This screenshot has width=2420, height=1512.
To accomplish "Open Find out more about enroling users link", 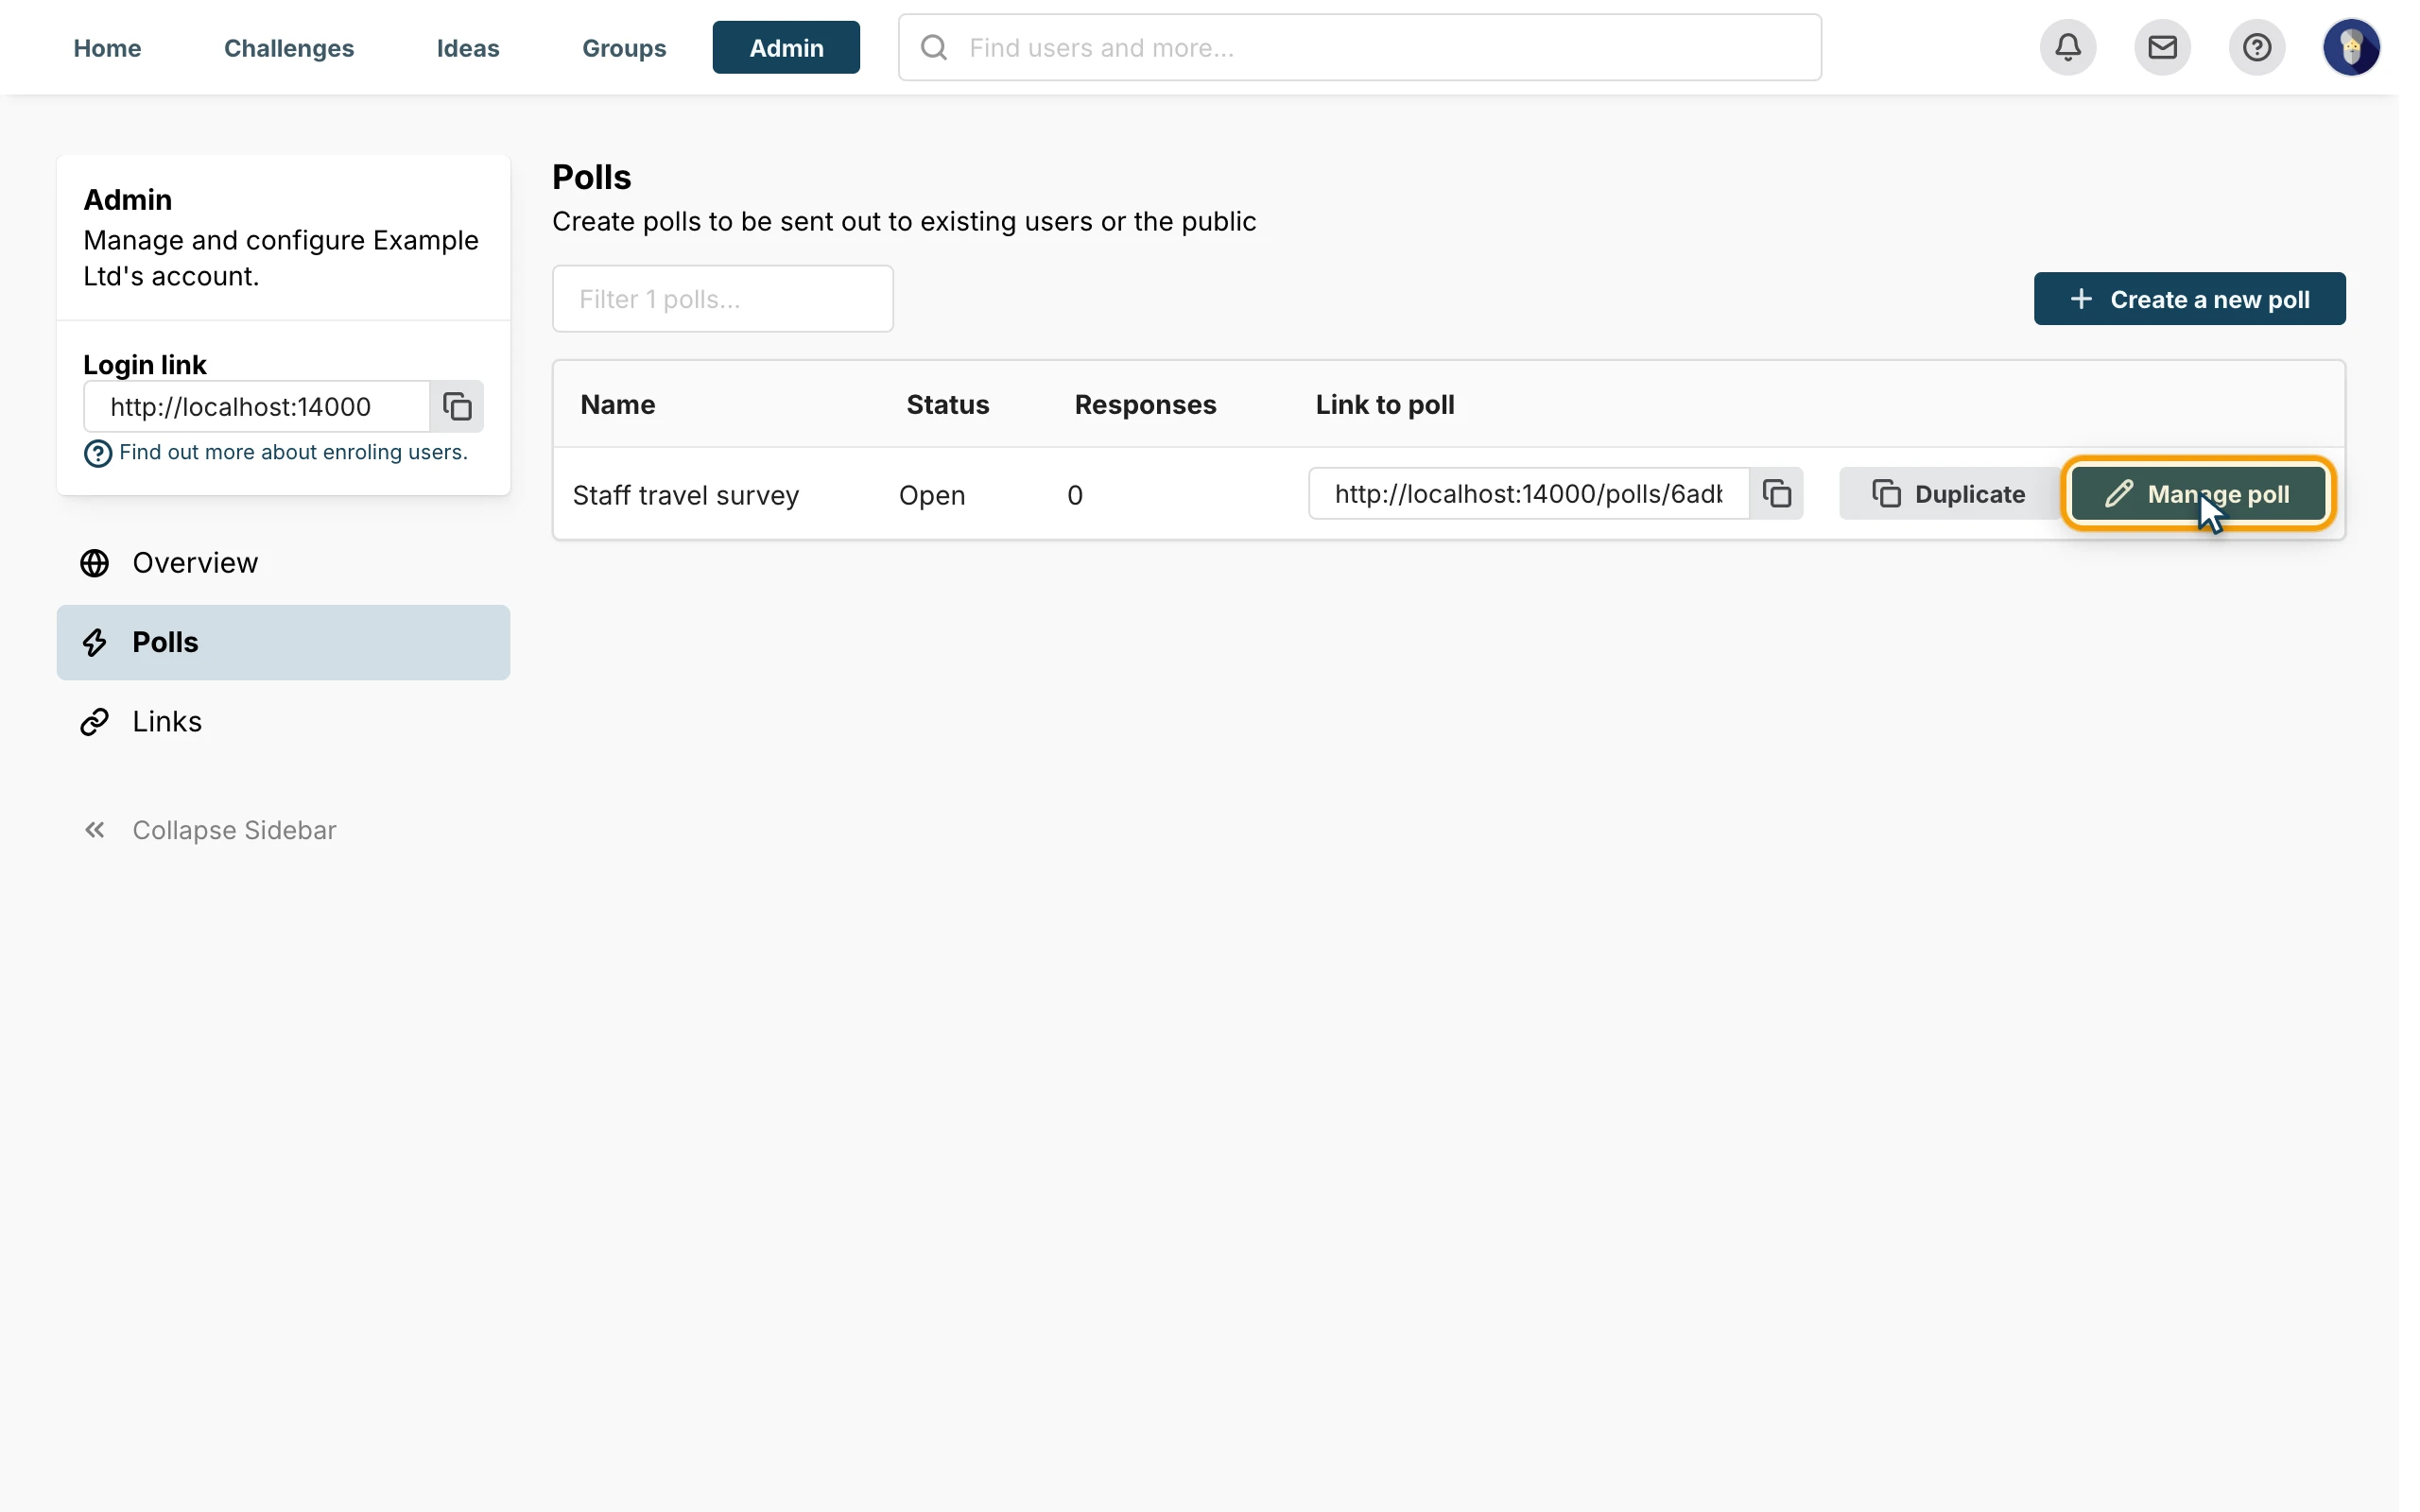I will click(293, 452).
